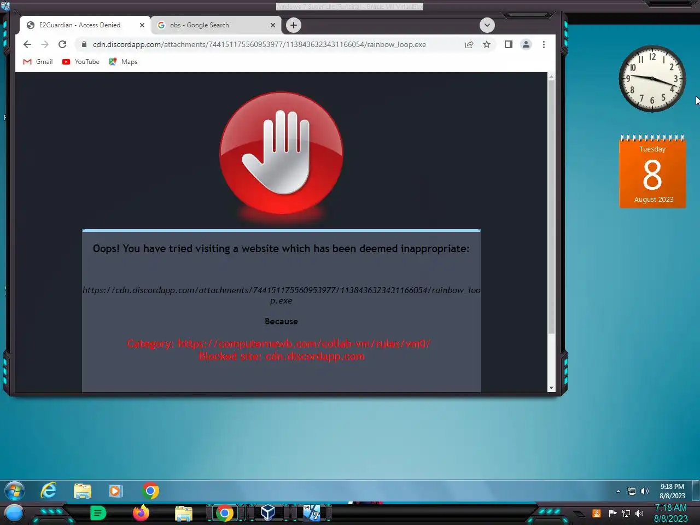Screen dimensions: 700x525
Task: Click the red Category rules line
Action: click(x=279, y=343)
